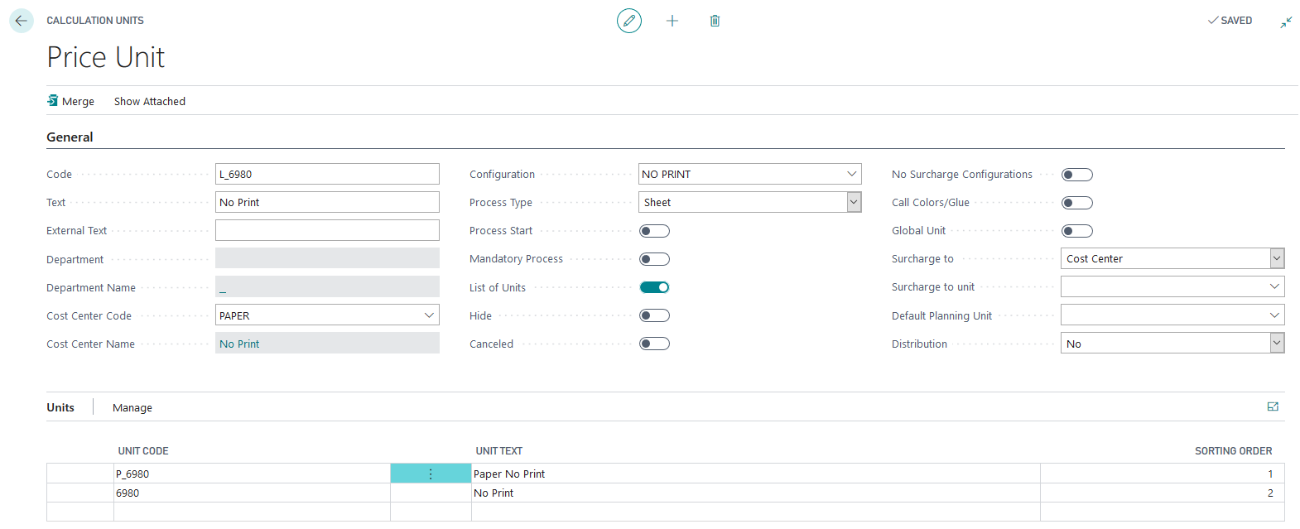Click the Department field
1300x529 pixels.
tap(327, 258)
